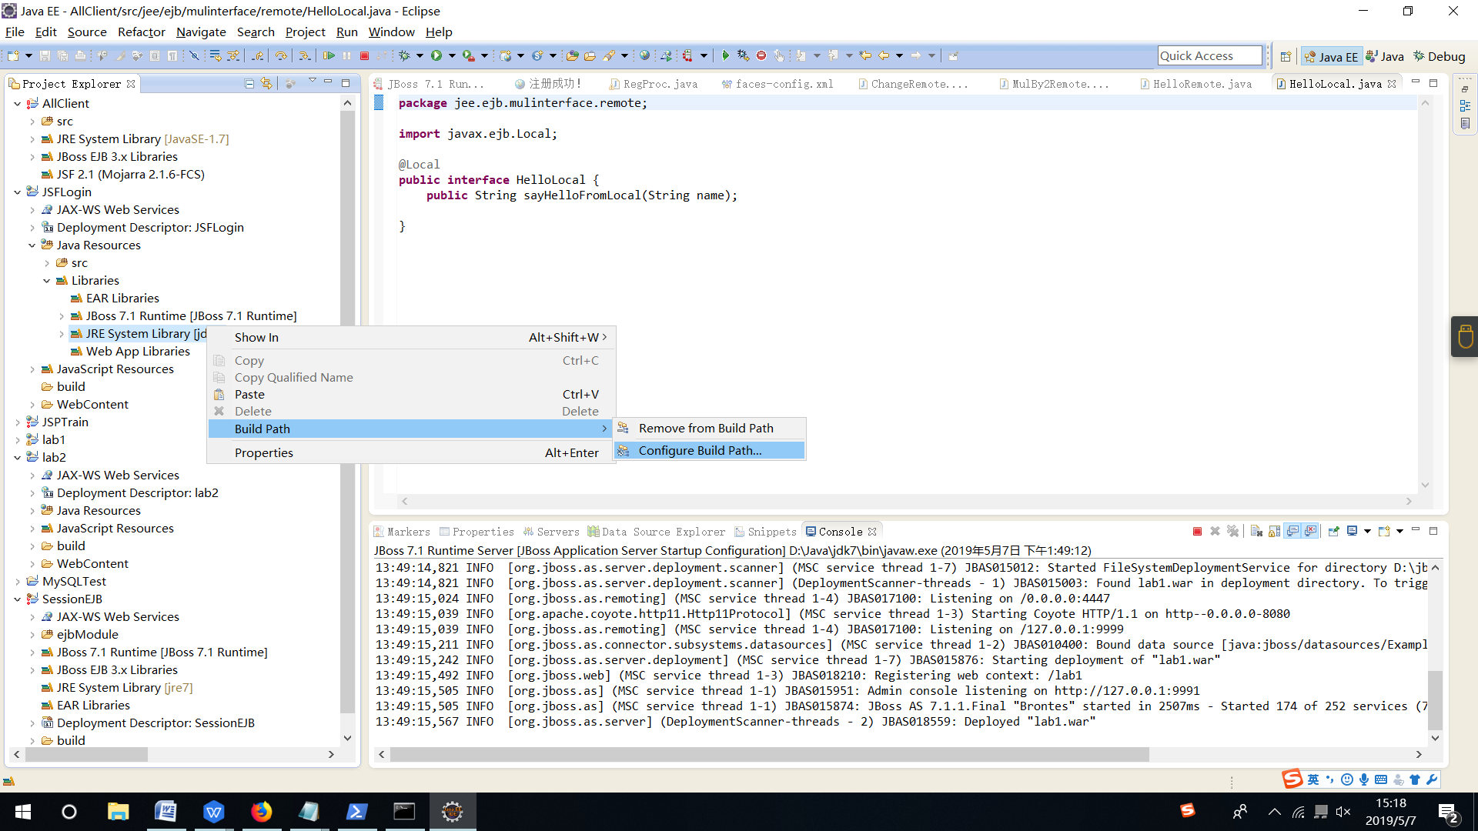Expand the JSPTrain project node

pos(17,422)
